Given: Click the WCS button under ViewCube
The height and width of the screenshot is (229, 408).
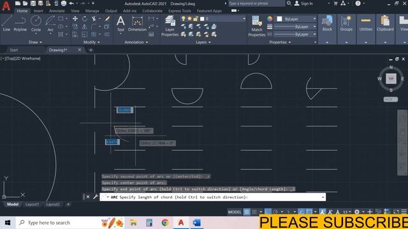Looking at the screenshot, I should pos(390,99).
